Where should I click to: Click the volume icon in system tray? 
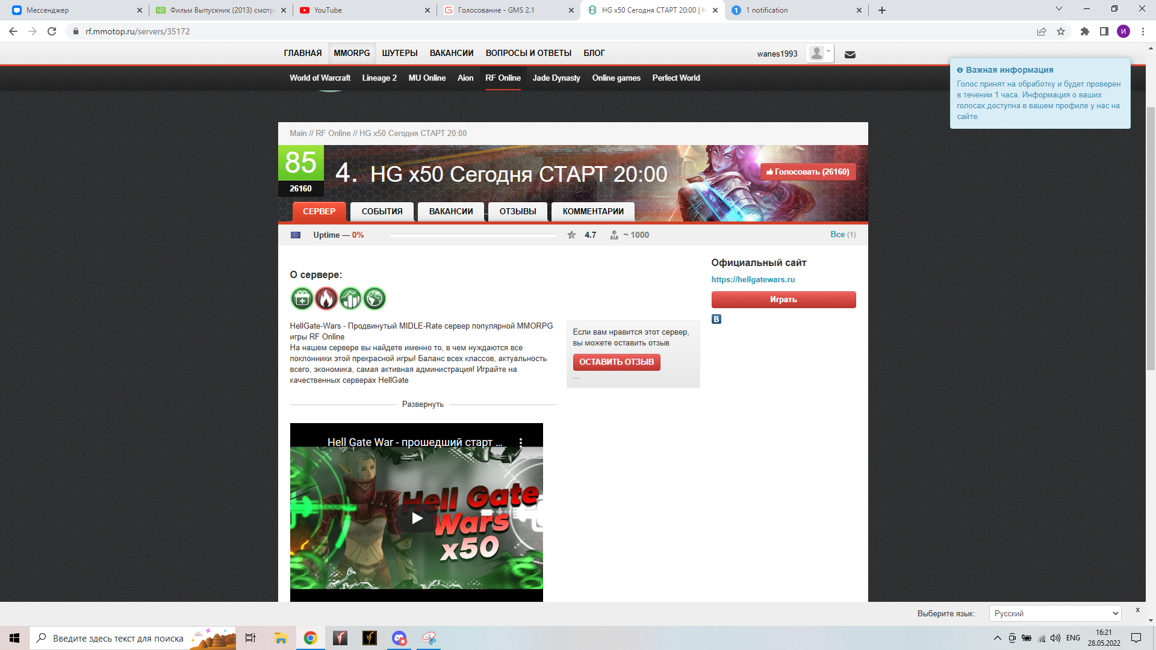click(x=1055, y=638)
